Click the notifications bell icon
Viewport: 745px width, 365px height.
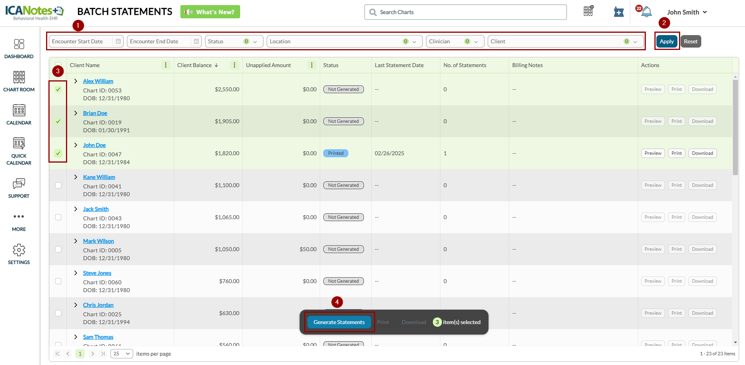click(647, 12)
